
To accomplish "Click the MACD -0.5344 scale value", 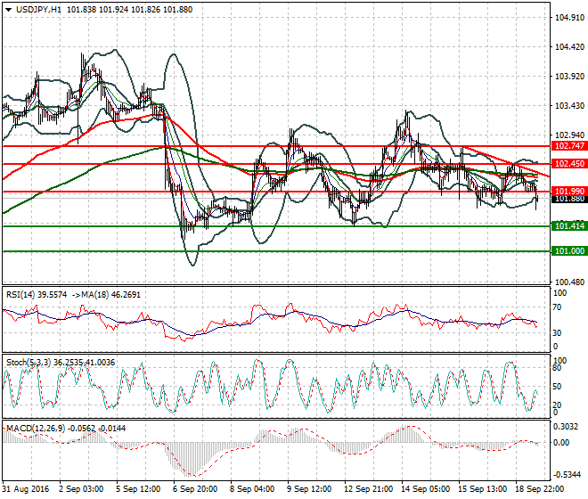I will [x=566, y=475].
